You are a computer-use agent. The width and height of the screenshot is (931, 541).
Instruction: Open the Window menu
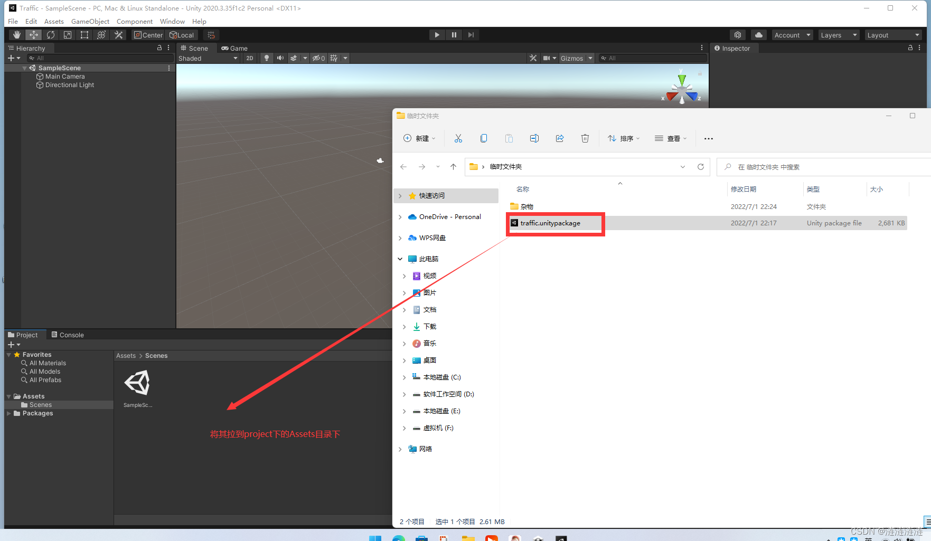pos(172,21)
